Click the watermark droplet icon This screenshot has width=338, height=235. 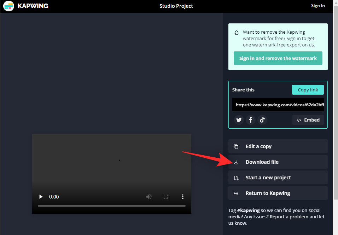tap(237, 33)
